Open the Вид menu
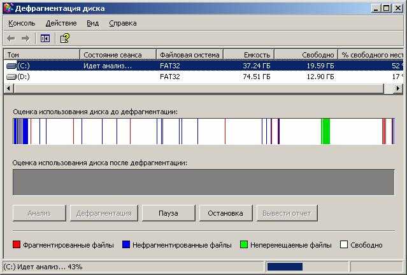Viewport: 407px width, 275px height. 92,23
